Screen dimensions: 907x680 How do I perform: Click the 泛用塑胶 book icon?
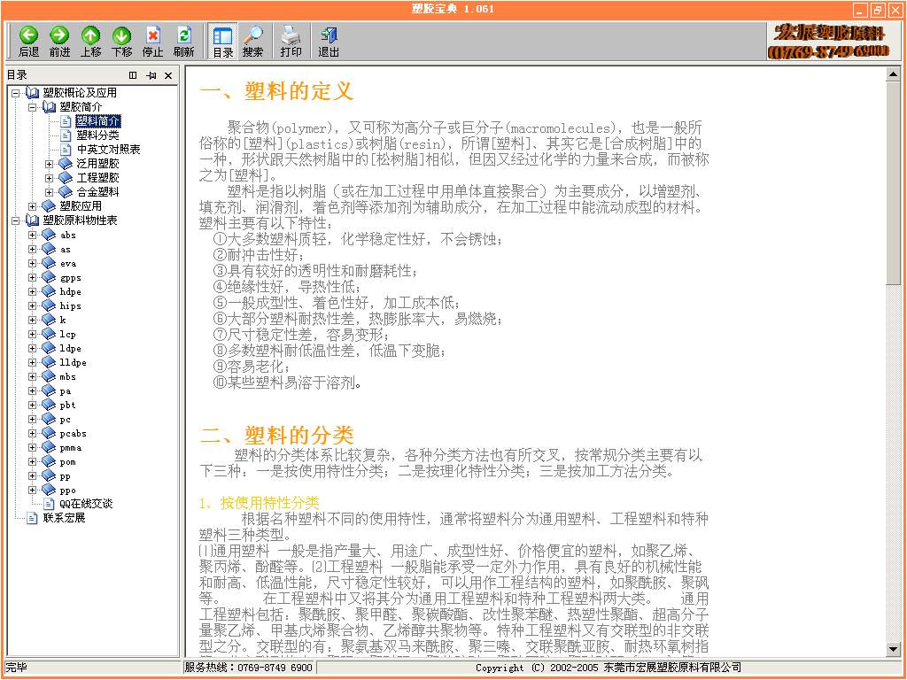click(x=66, y=164)
